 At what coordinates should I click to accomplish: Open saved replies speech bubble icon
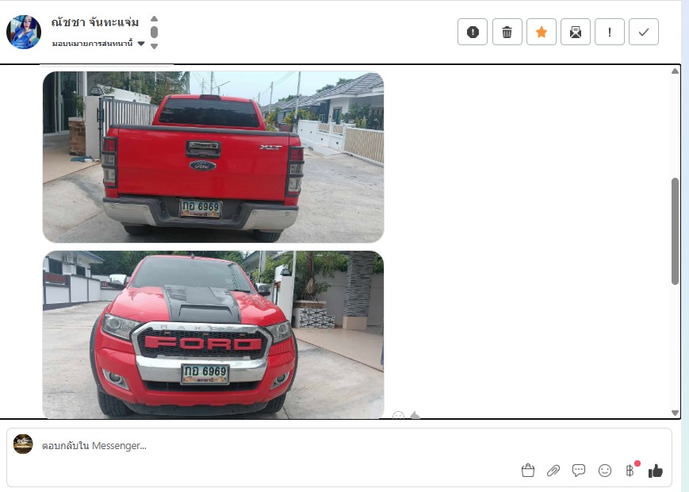click(579, 471)
